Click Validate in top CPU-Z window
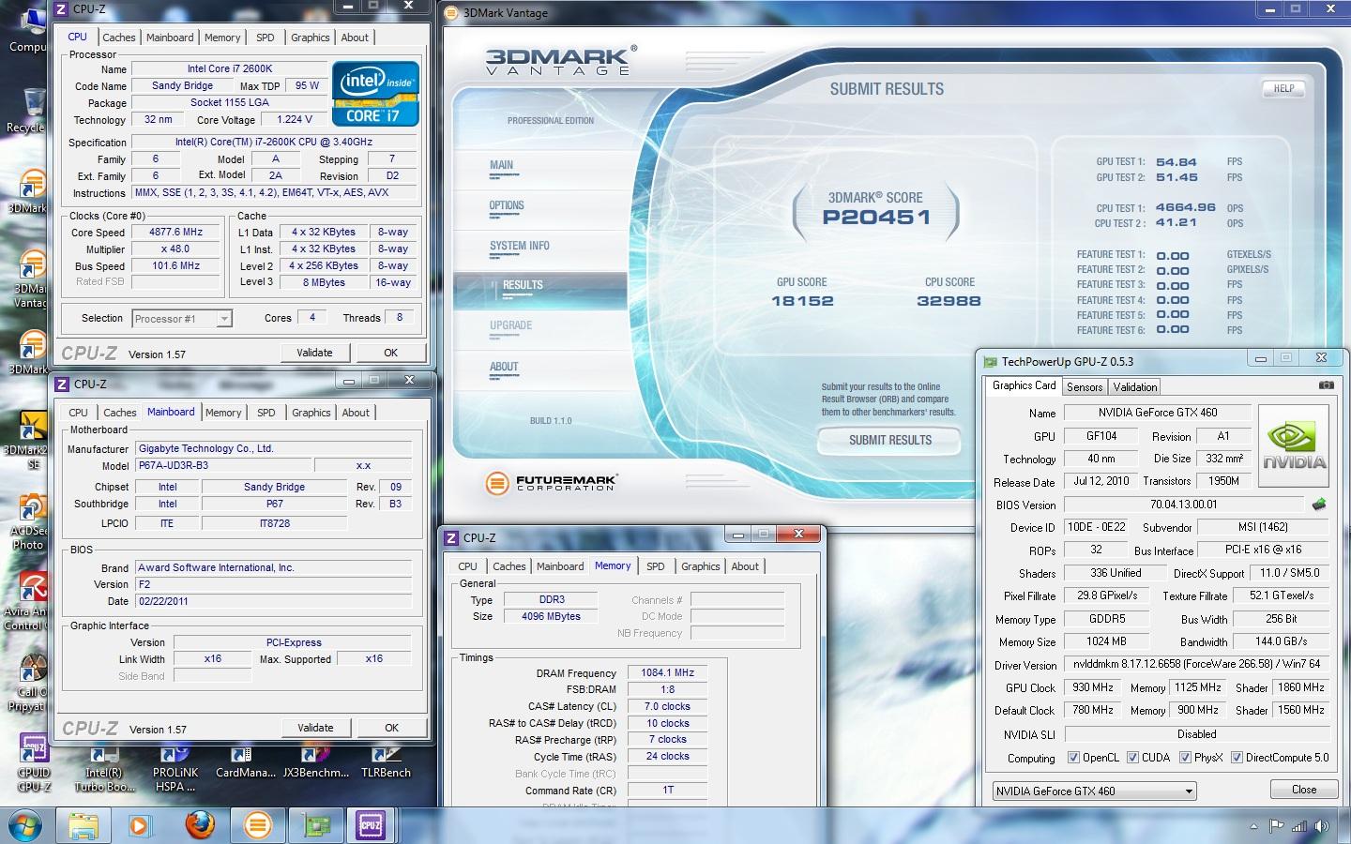The height and width of the screenshot is (844, 1351). coord(314,353)
